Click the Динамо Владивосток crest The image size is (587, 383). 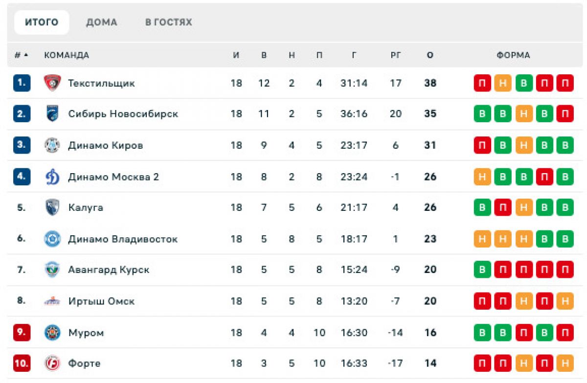[52, 239]
